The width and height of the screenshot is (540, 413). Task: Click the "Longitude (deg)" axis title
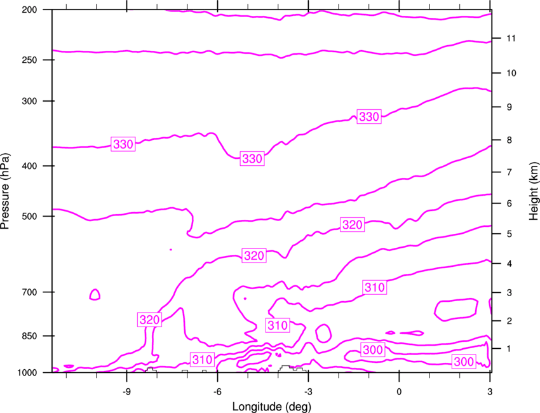(272, 407)
